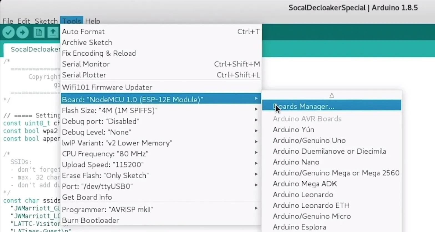435x232 pixels.
Task: Select Arduino Mega ADK board
Action: (x=332, y=184)
